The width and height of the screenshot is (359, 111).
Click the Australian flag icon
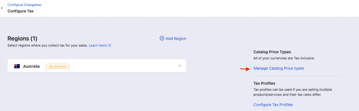pos(17,66)
